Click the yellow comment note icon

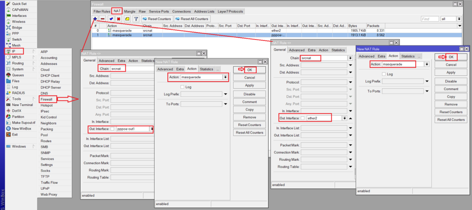click(x=127, y=19)
